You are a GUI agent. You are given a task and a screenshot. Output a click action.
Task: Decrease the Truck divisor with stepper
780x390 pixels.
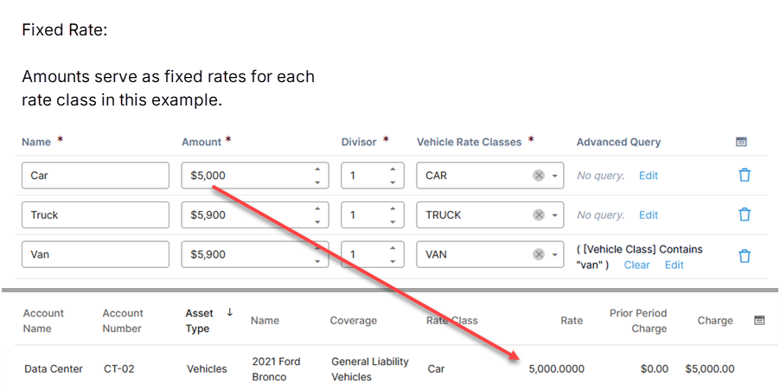392,221
